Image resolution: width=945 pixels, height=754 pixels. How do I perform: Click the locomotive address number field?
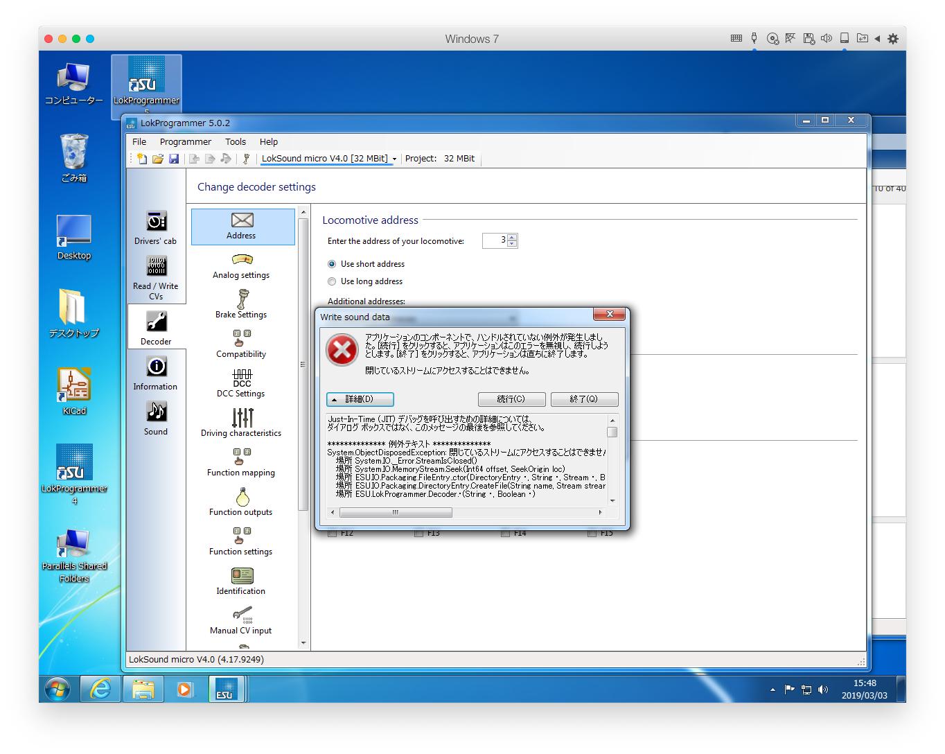tap(495, 240)
